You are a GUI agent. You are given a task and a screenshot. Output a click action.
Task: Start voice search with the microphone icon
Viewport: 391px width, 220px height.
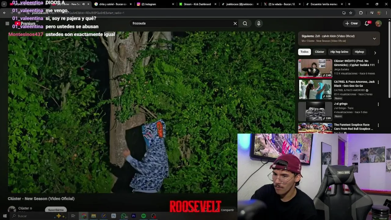[259, 24]
